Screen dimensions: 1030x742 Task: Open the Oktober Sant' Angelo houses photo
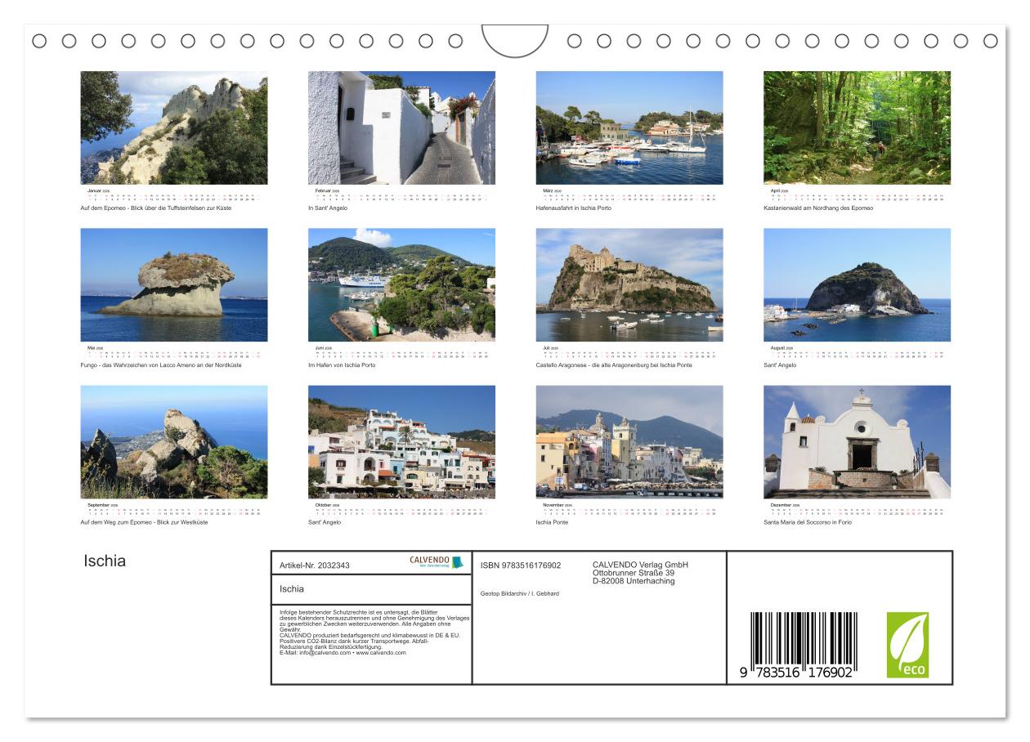point(401,442)
